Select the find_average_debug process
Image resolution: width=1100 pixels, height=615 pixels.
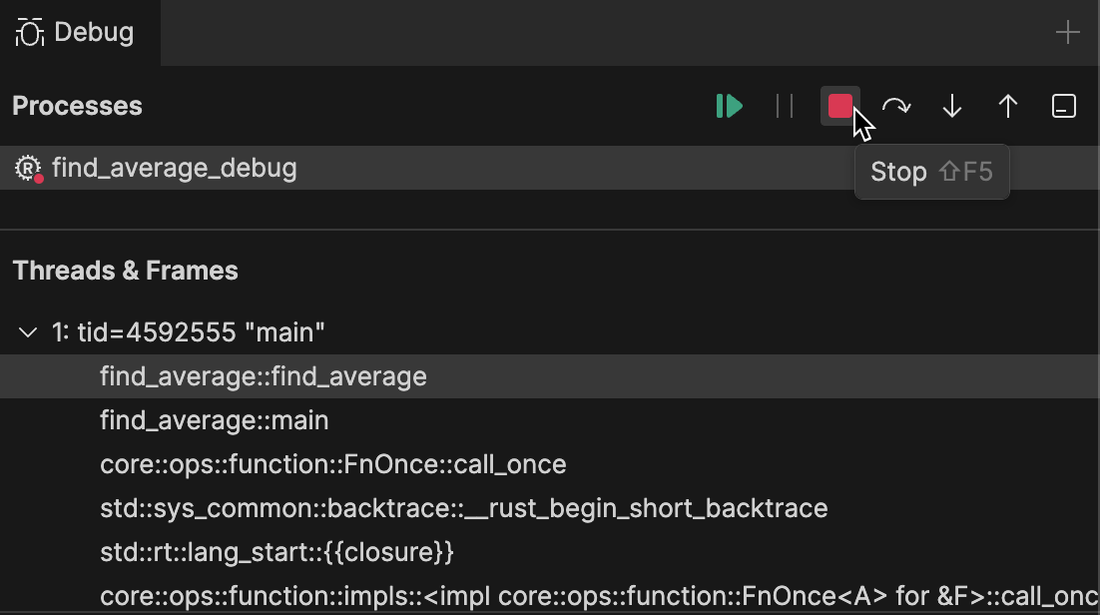(174, 168)
